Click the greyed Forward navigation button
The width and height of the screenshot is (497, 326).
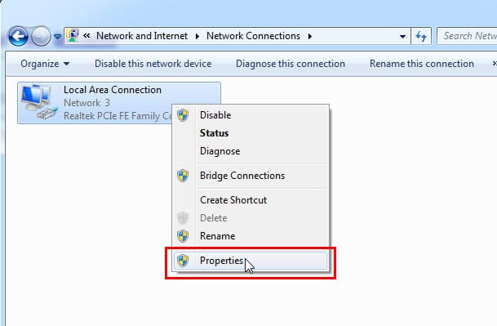(x=41, y=36)
